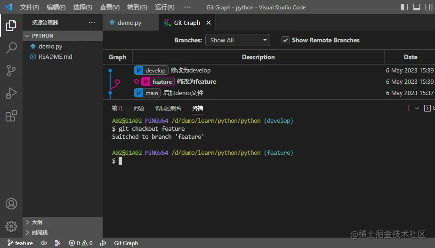The width and height of the screenshot is (435, 248).
Task: Open the Search view in activity bar
Action: pos(11,48)
